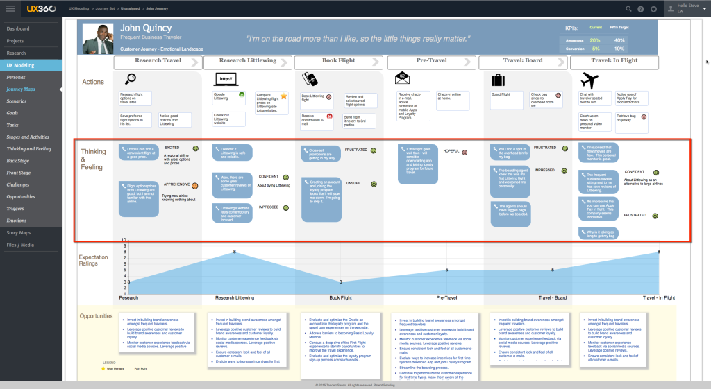Click chart data point 8 at Research Littlewing
This screenshot has height=389, width=711.
tap(235, 251)
